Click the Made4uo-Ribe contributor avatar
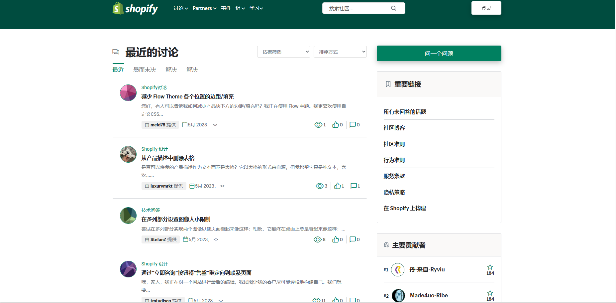The width and height of the screenshot is (616, 303). click(398, 296)
